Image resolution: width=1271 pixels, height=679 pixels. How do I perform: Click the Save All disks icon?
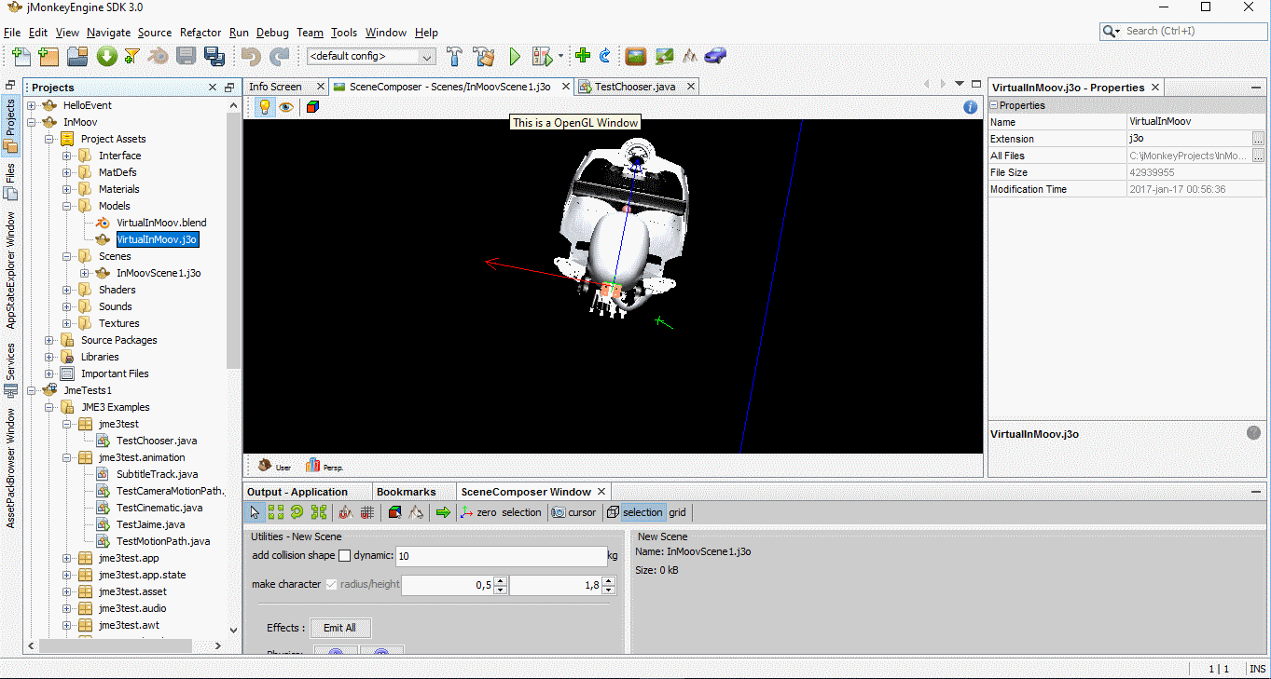[x=214, y=56]
